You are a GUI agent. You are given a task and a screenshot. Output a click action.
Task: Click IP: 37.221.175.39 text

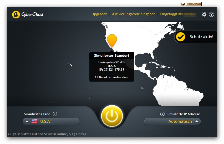pyautogui.click(x=112, y=70)
